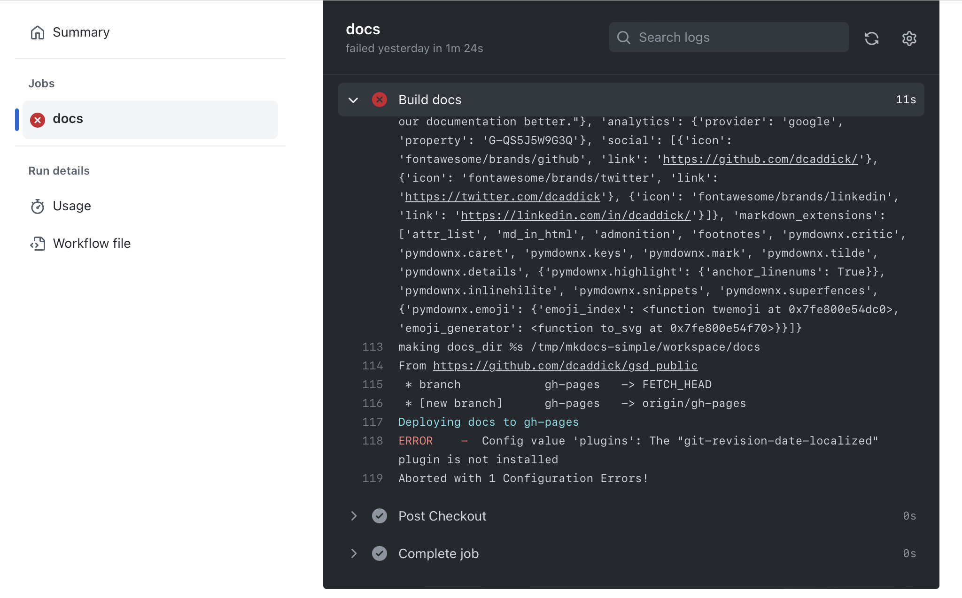Viewport: 962px width, 598px height.
Task: Click the failed status icon beside docs job
Action: point(38,120)
